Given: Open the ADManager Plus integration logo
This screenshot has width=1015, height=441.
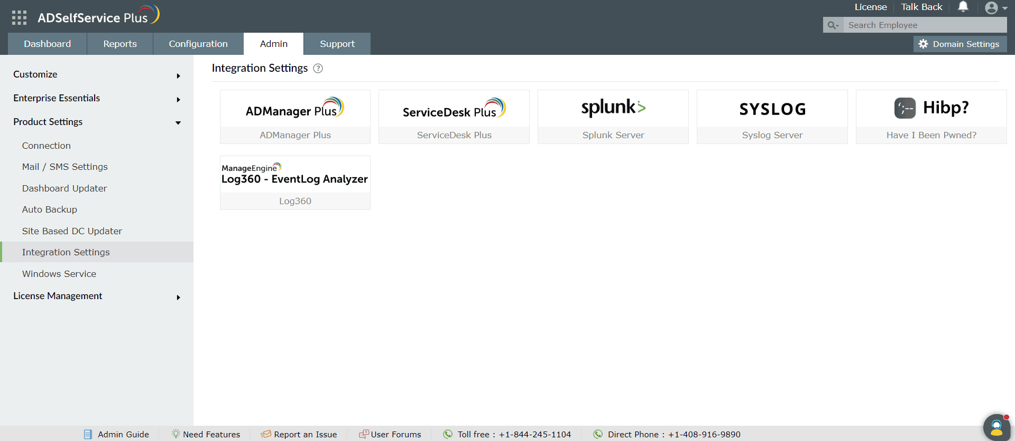Looking at the screenshot, I should point(295,108).
